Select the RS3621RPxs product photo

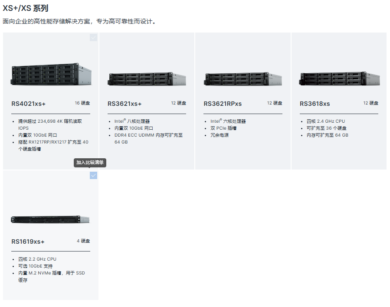pos(243,79)
